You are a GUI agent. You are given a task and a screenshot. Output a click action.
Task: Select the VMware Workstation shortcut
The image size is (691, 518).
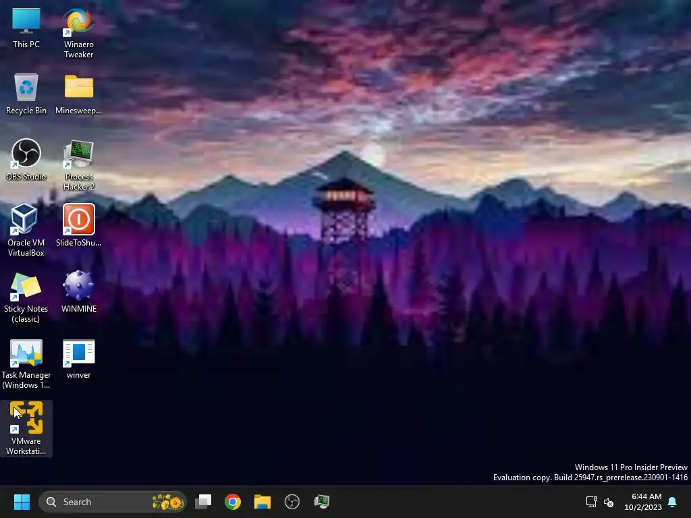click(26, 428)
